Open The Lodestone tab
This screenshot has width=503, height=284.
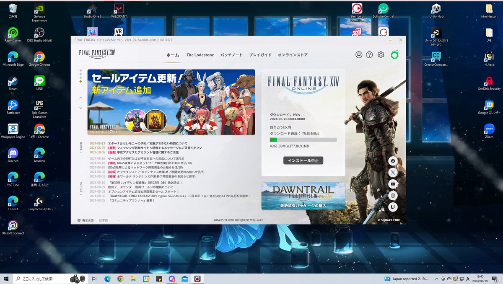click(x=200, y=55)
